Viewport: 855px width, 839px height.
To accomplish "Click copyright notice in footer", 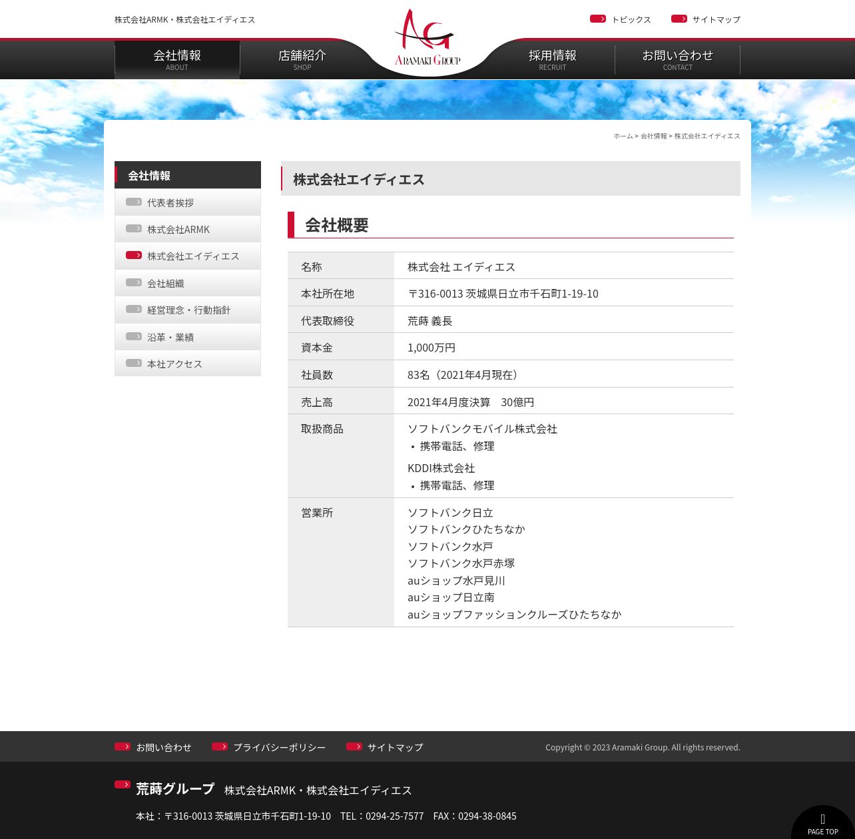I will pos(643,747).
